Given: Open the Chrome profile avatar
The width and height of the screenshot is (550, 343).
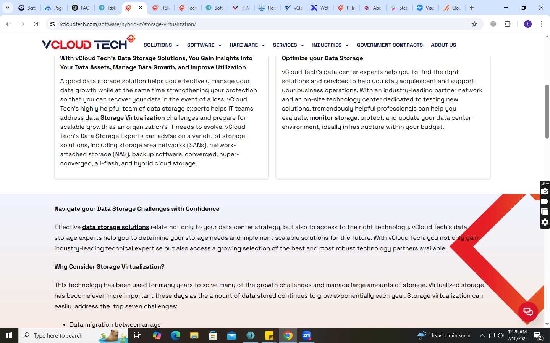Looking at the screenshot, I should click(x=528, y=24).
